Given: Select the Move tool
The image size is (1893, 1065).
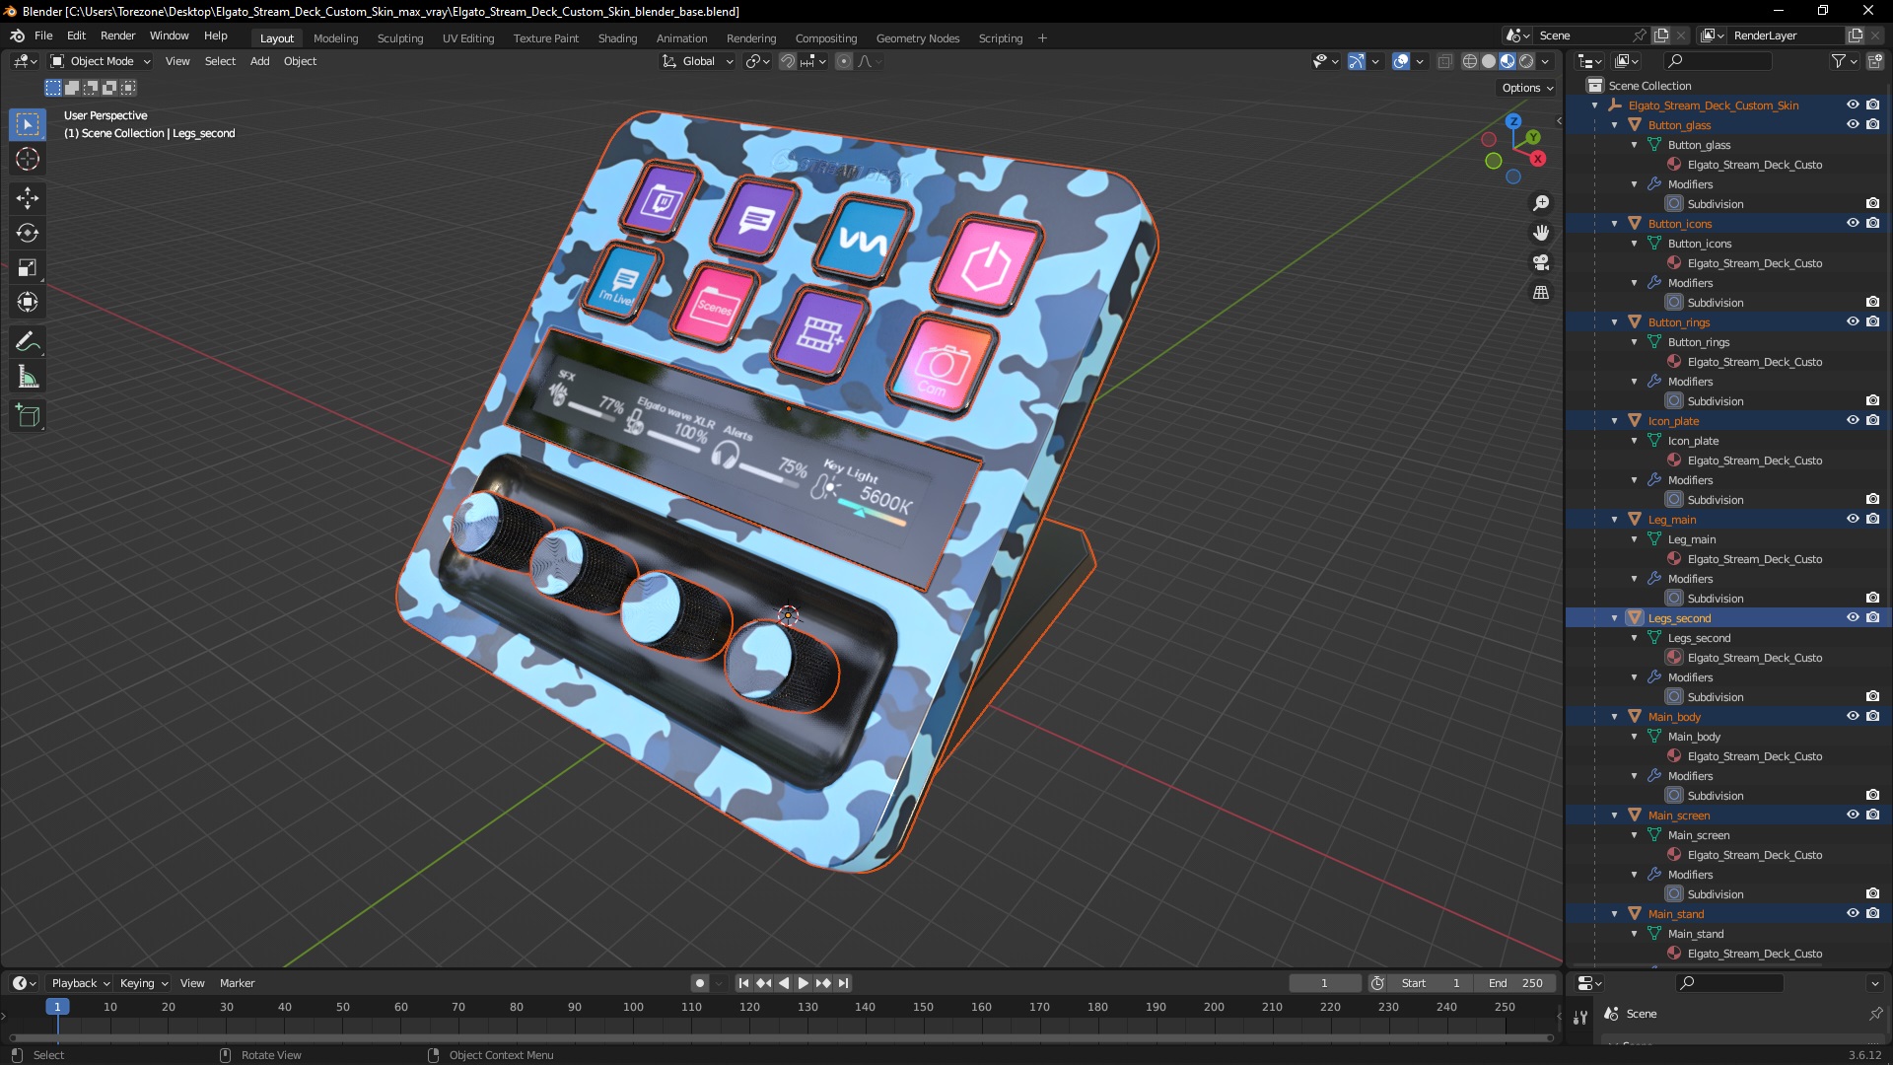Looking at the screenshot, I should click(28, 198).
